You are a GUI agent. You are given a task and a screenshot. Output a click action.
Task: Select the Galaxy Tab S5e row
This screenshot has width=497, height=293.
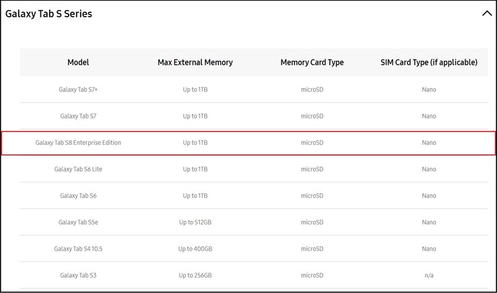pos(78,222)
